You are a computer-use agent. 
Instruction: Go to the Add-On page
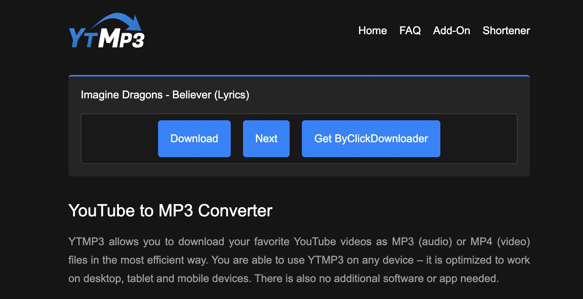pyautogui.click(x=451, y=31)
